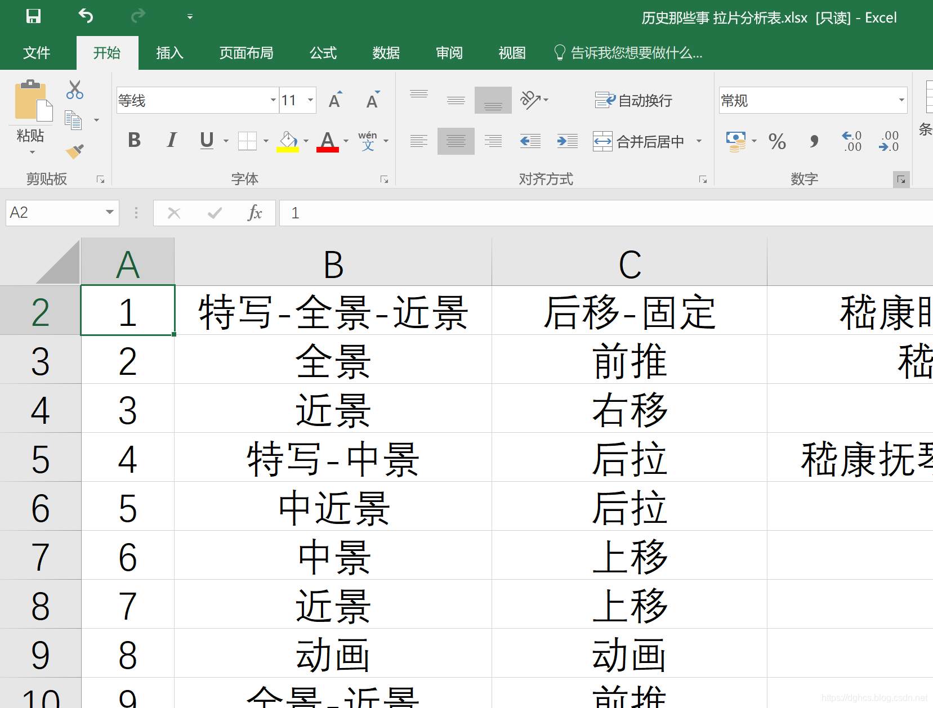This screenshot has height=708, width=933.
Task: Open fill color dropdown arrow
Action: [x=306, y=141]
